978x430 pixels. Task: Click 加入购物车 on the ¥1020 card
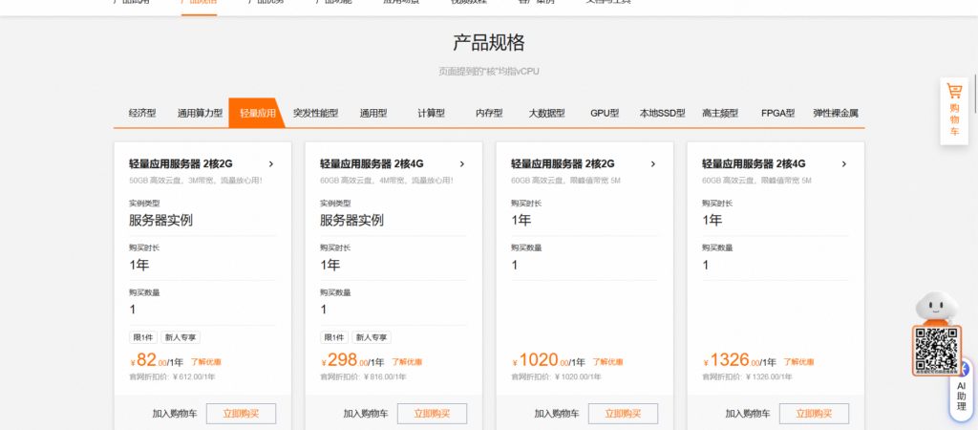tap(557, 414)
